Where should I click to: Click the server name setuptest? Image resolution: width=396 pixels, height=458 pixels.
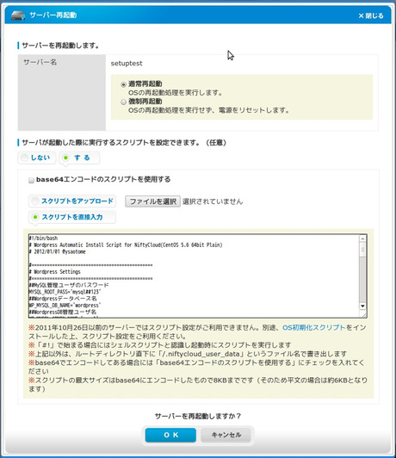[127, 64]
